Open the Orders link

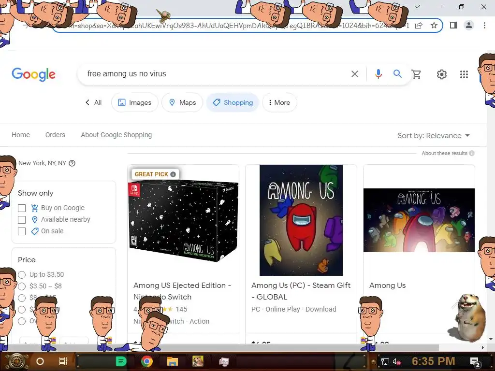pyautogui.click(x=55, y=135)
